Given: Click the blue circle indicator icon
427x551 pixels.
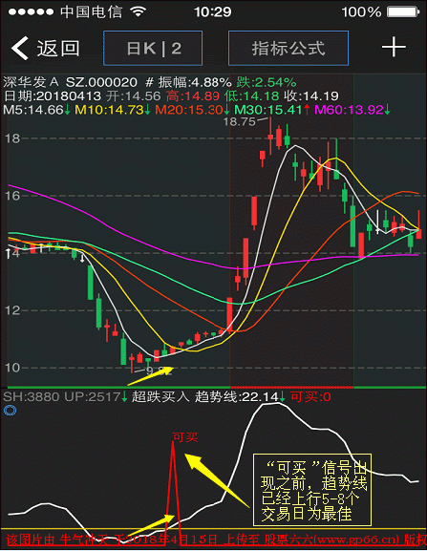Looking at the screenshot, I should [10, 410].
